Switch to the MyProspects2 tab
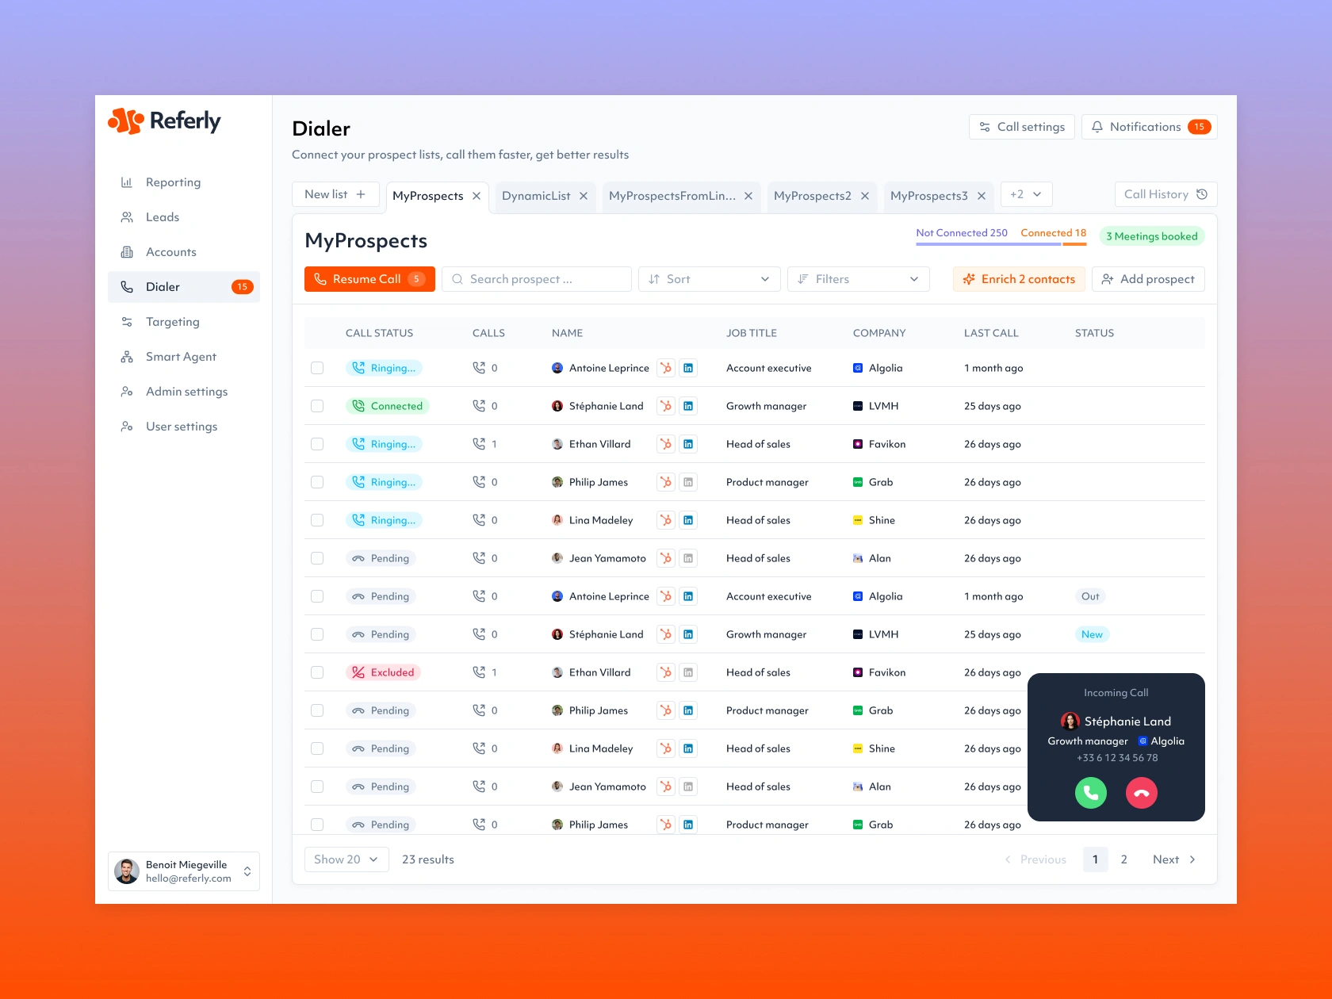 pos(812,196)
